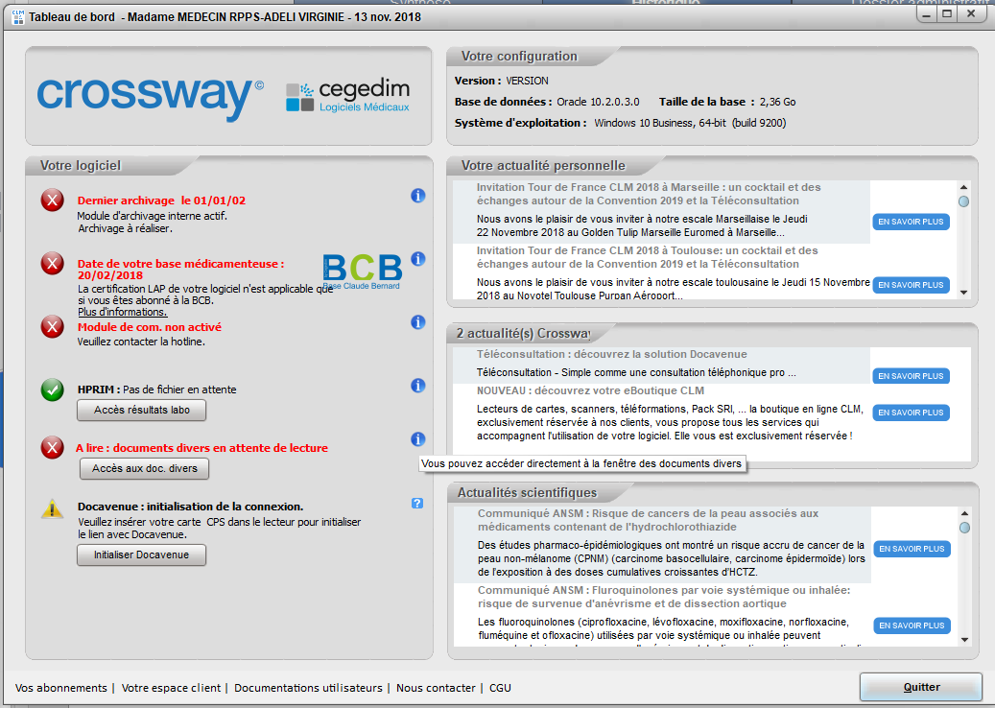Click the red error icon beside Module de com.
The width and height of the screenshot is (995, 708).
click(x=52, y=327)
